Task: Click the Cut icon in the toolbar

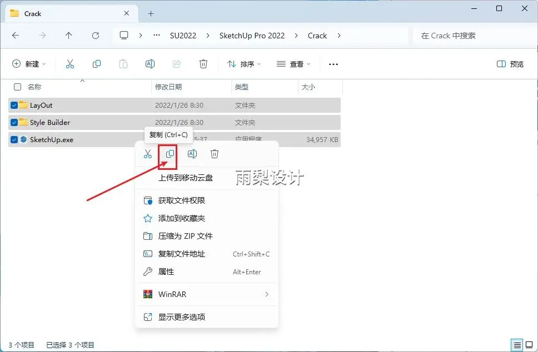Action: coord(70,64)
